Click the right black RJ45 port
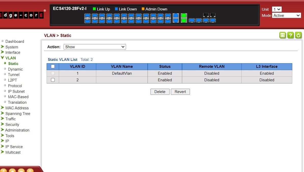304x172 pixels. [x=213, y=15]
